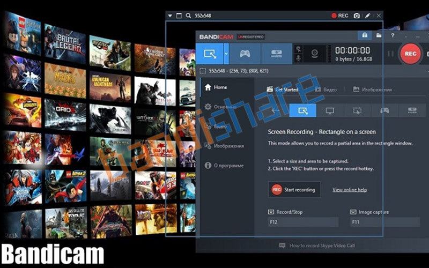
Task: Click the pause icon beside big REC
Action: point(390,54)
